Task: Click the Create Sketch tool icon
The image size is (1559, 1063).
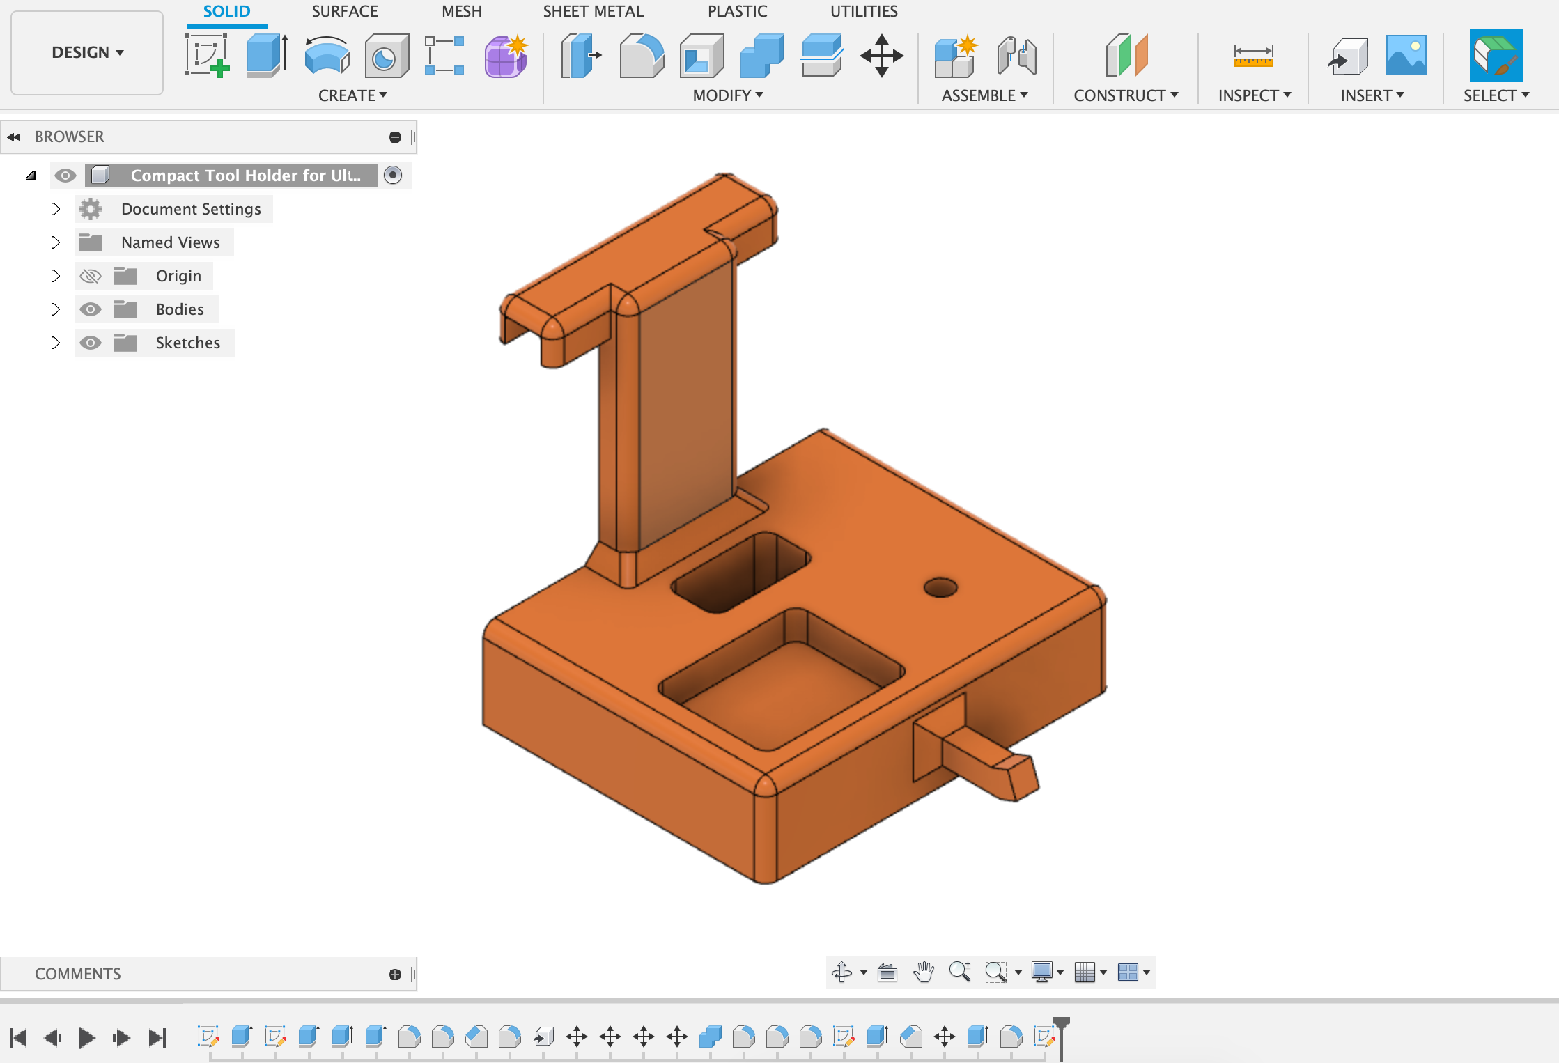Action: pos(207,55)
